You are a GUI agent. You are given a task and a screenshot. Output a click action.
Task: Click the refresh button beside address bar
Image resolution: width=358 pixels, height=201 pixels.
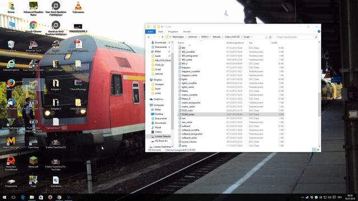click(270, 37)
